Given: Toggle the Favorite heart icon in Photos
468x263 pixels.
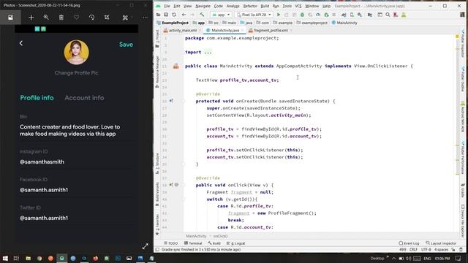Looking at the screenshot, I should 76,18.
